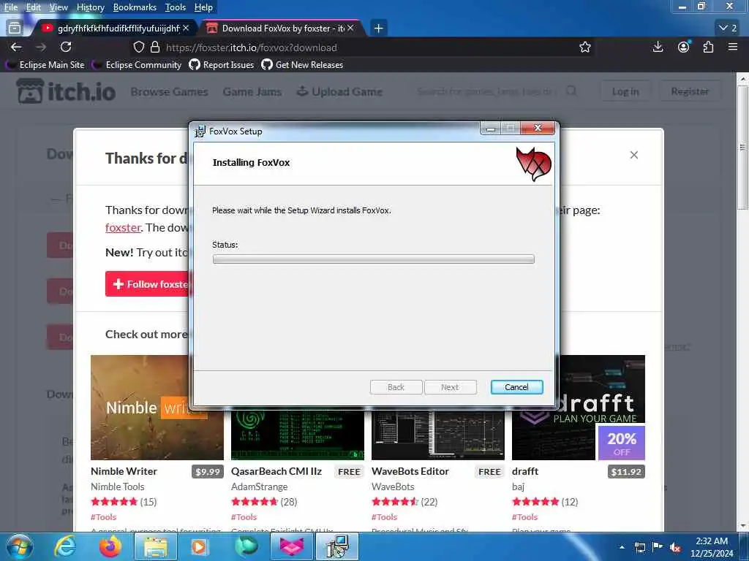
Task: Open Windows Media Player from taskbar
Action: pyautogui.click(x=200, y=546)
